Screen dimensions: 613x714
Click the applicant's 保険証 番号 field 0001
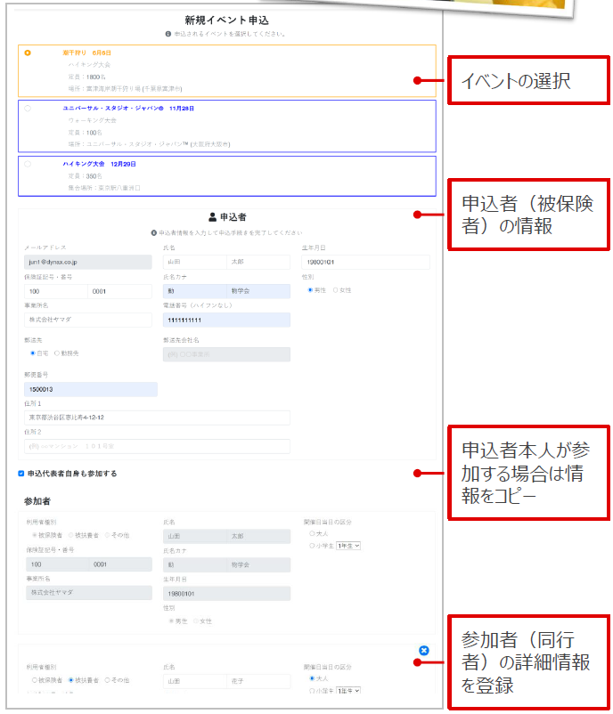(120, 291)
